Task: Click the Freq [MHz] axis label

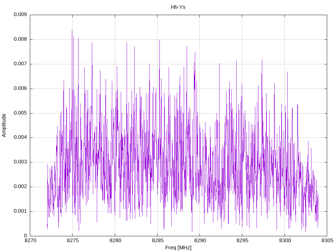Action: coord(178,248)
